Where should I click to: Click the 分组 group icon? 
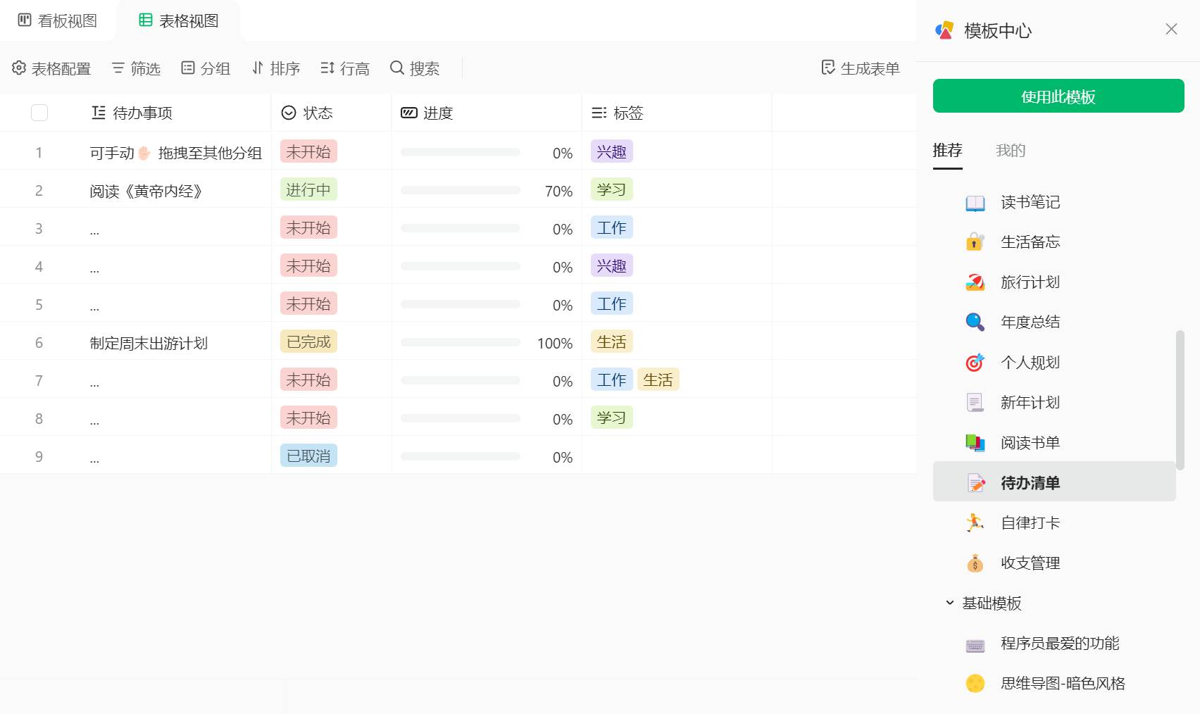click(x=188, y=68)
